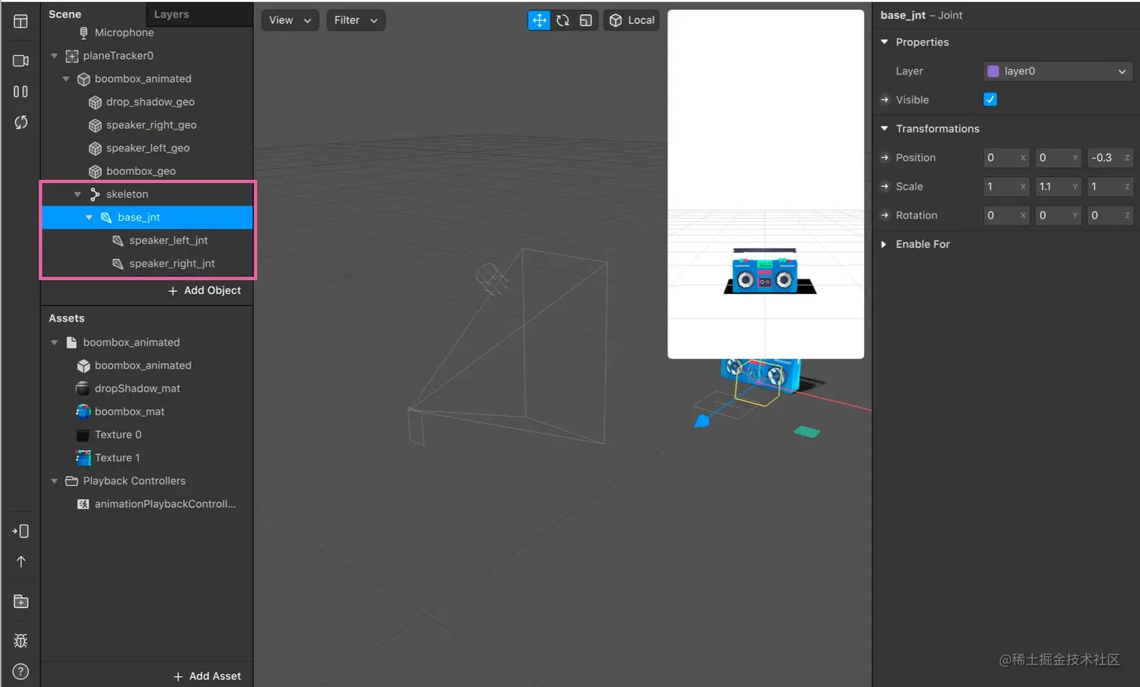1140x687 pixels.
Task: Collapse the skeleton tree node
Action: [78, 194]
